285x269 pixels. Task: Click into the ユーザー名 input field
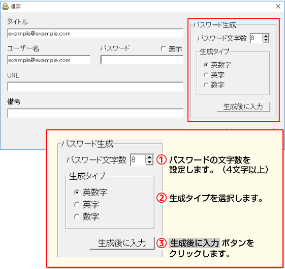pyautogui.click(x=49, y=60)
